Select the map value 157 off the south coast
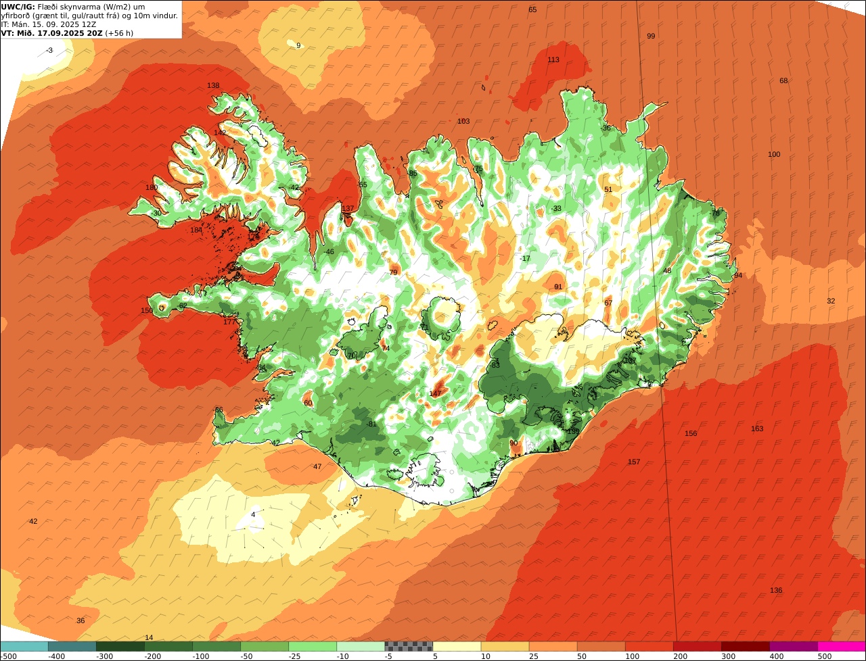866x661 pixels. coord(634,462)
